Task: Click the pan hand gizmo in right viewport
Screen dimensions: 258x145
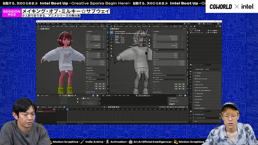Action: (x=149, y=43)
